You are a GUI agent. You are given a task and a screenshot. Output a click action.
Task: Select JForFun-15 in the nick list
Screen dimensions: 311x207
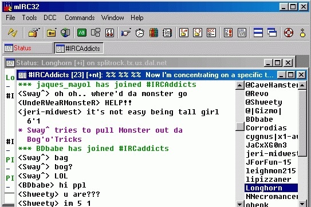271,162
